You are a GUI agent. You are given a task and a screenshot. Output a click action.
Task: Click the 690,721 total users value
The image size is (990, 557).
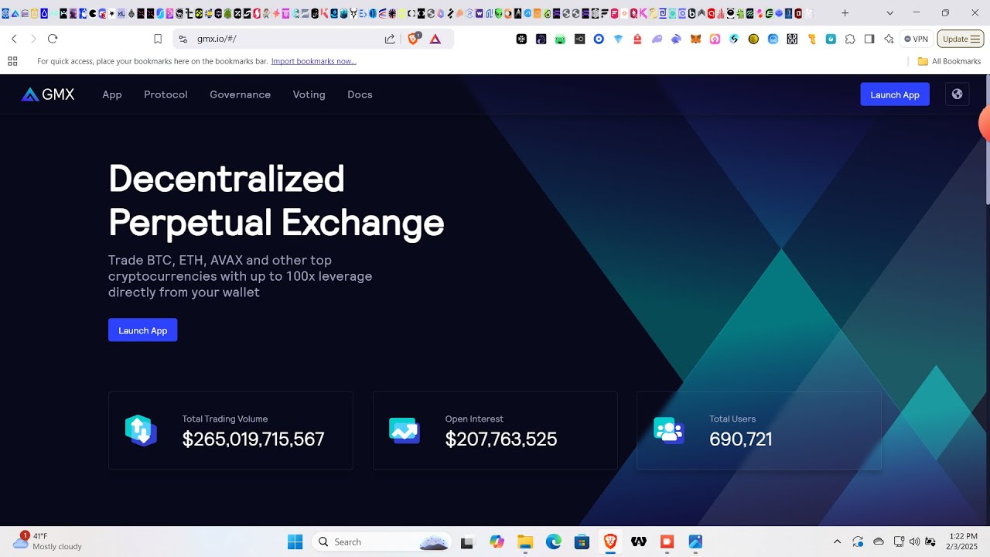(x=741, y=439)
